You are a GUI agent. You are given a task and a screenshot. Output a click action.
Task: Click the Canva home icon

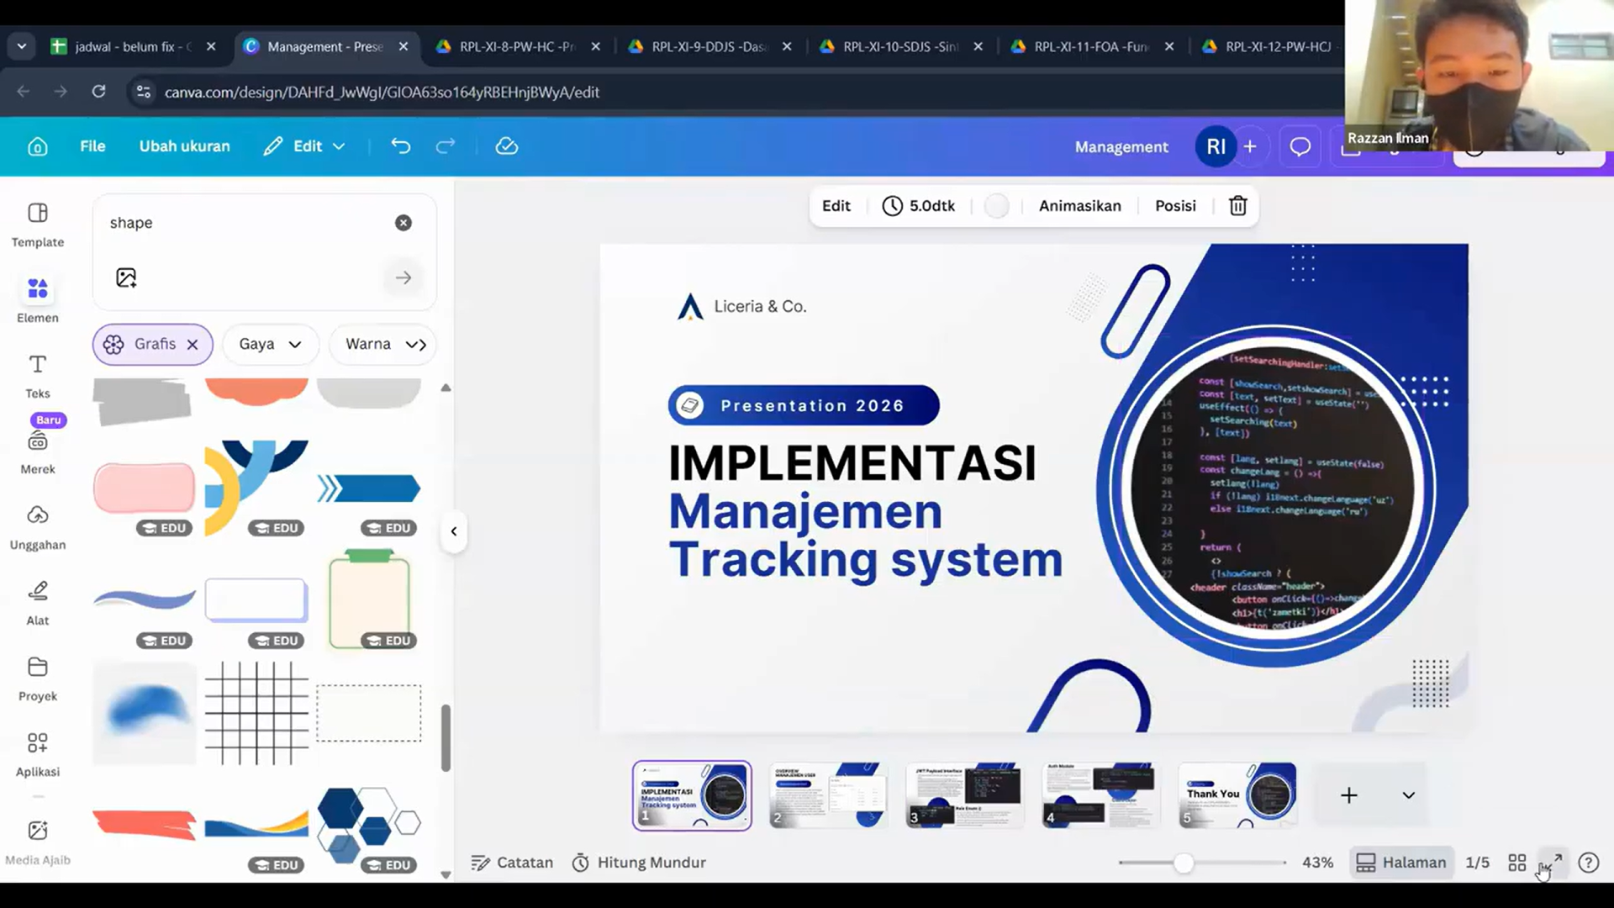pos(37,146)
